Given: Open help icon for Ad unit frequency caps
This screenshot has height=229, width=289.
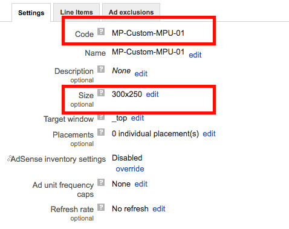Looking at the screenshot, I should 101,182.
